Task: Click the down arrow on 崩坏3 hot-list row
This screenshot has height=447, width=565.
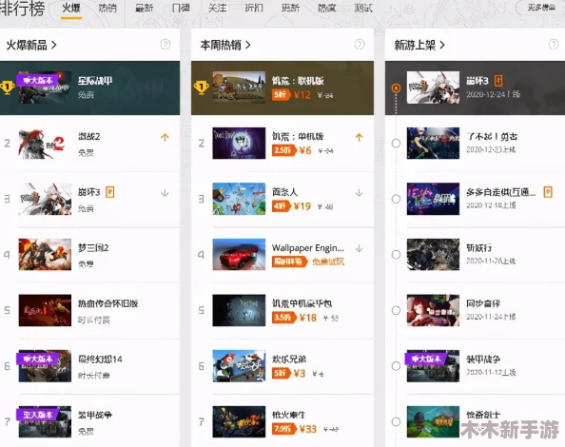Action: pos(165,193)
